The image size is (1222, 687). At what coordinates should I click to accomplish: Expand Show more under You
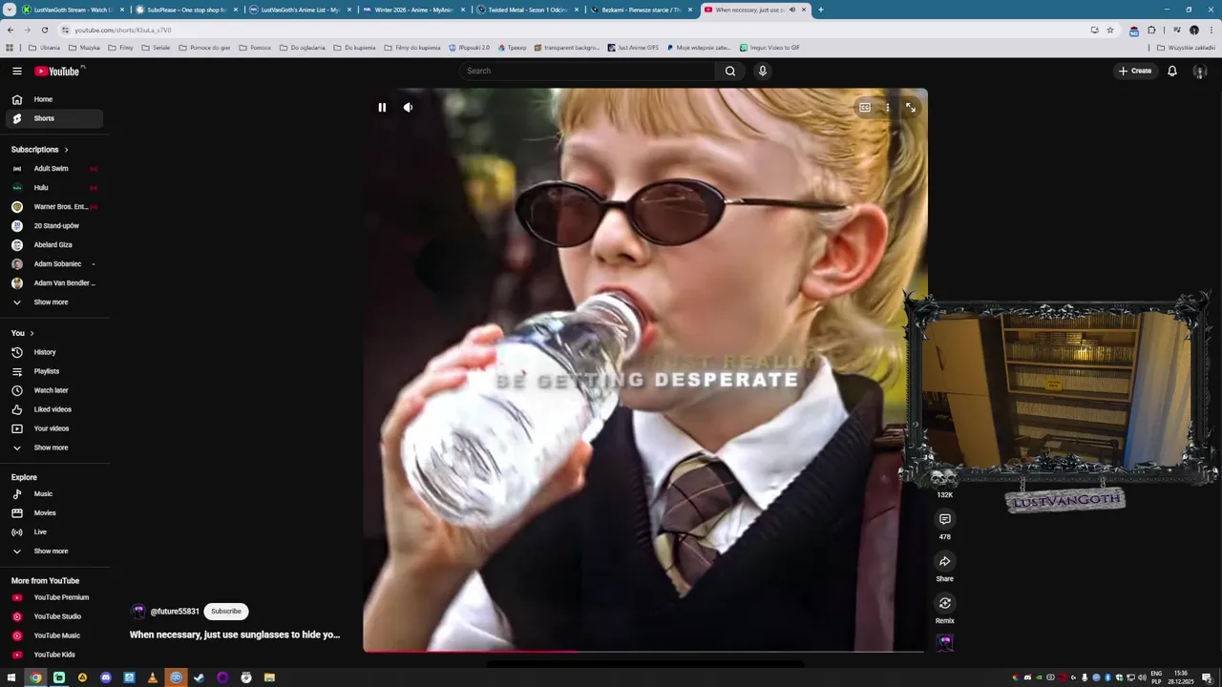(54, 448)
